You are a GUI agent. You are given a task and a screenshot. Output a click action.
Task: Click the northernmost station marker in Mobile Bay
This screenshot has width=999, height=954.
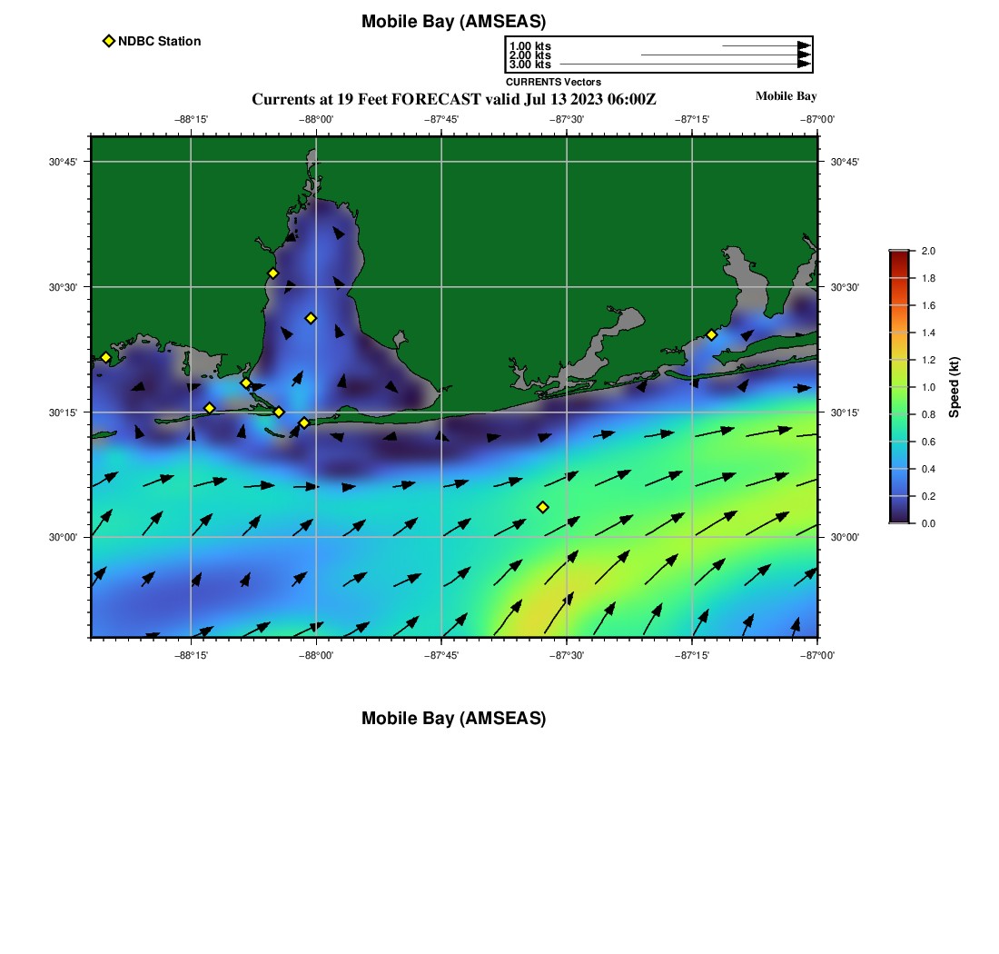[x=272, y=273]
